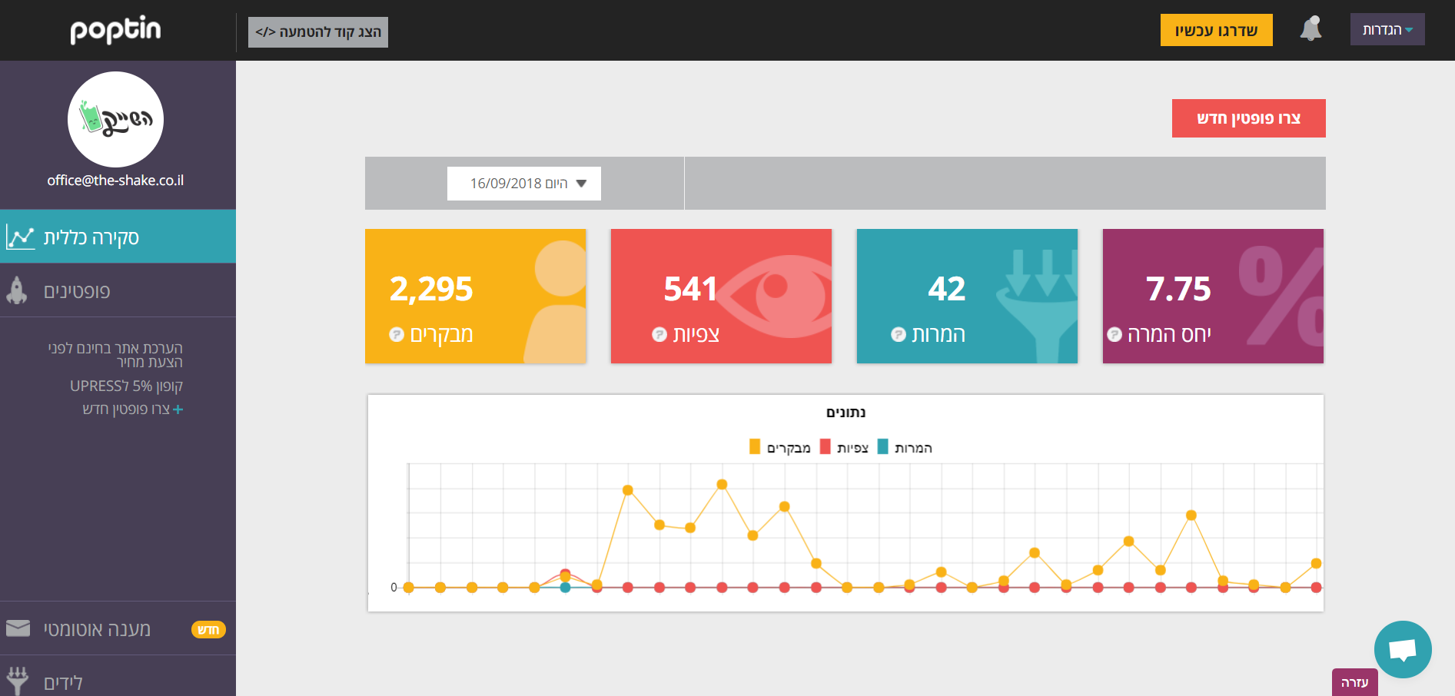Click the הצג קוד להטמעה embed code button

tap(318, 32)
